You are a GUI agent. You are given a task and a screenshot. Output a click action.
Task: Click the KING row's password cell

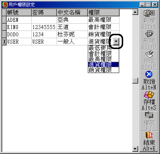tap(44, 27)
